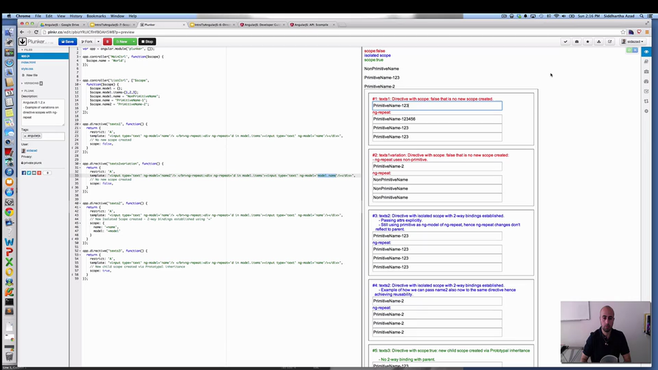Viewport: 658px width, 370px height.
Task: Click the Save button
Action: click(x=67, y=42)
